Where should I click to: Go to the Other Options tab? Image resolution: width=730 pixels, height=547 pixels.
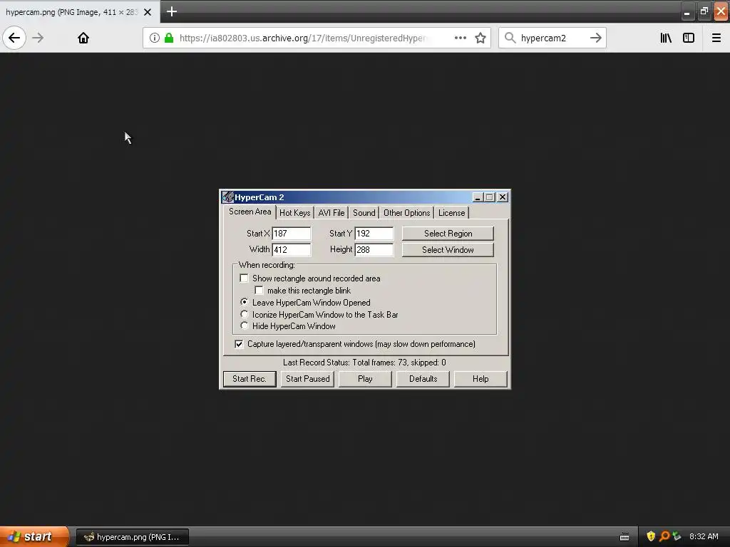[x=406, y=213]
